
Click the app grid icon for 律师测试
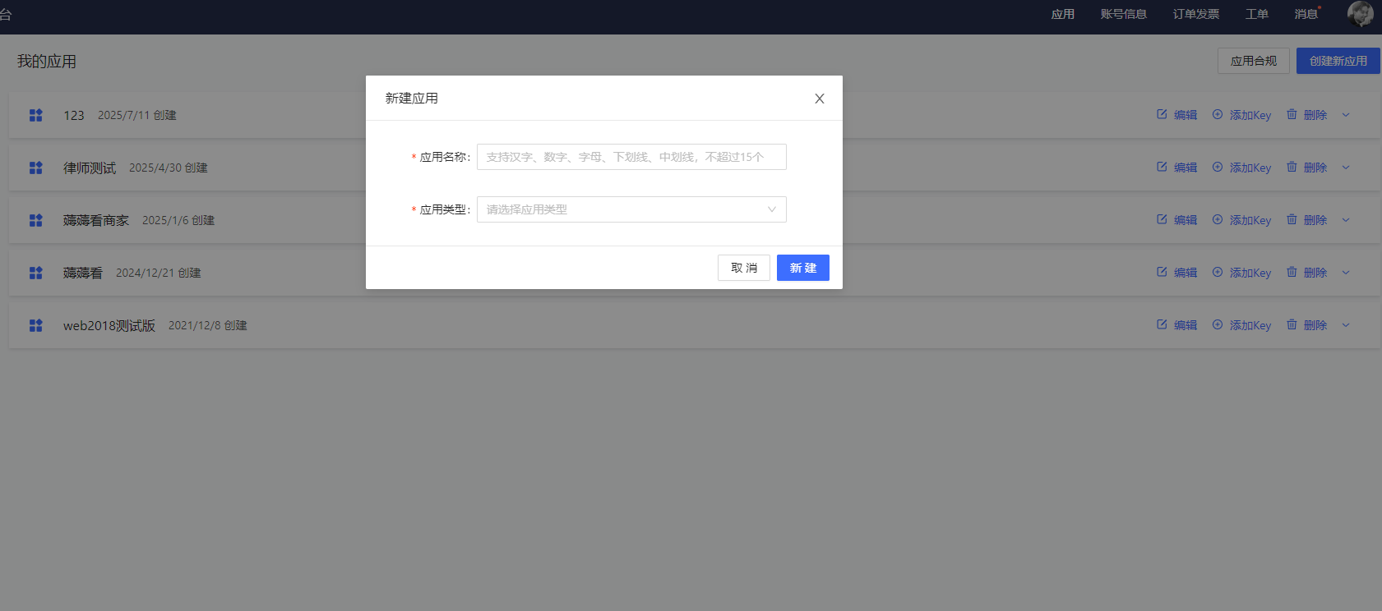tap(35, 168)
